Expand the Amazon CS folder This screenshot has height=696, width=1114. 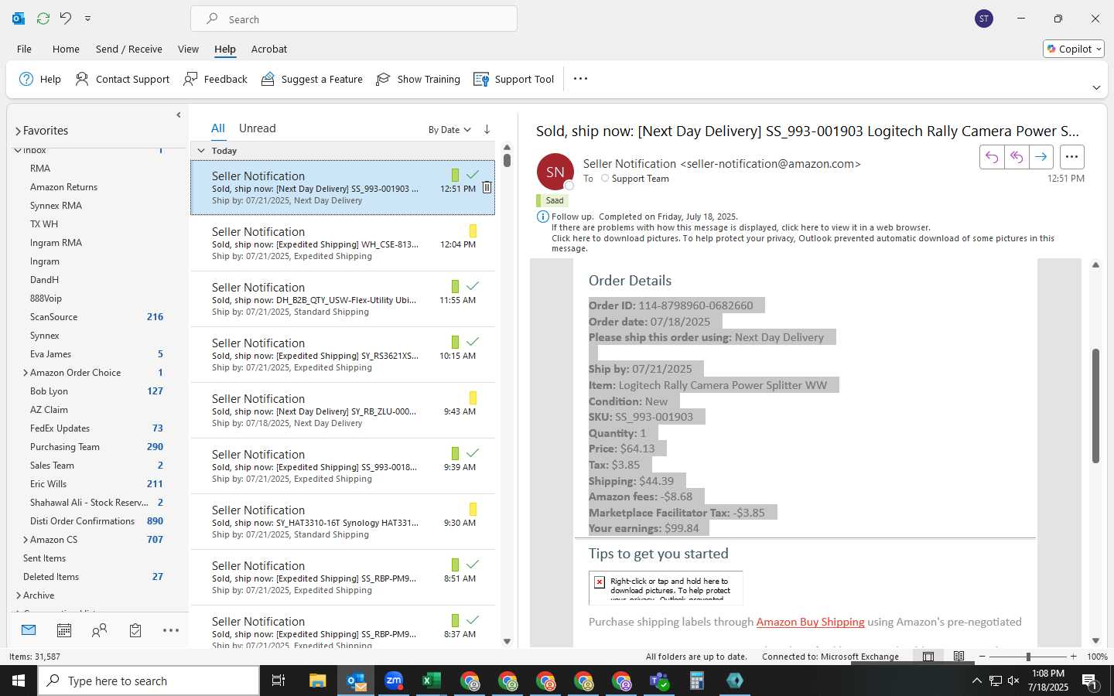pyautogui.click(x=26, y=540)
